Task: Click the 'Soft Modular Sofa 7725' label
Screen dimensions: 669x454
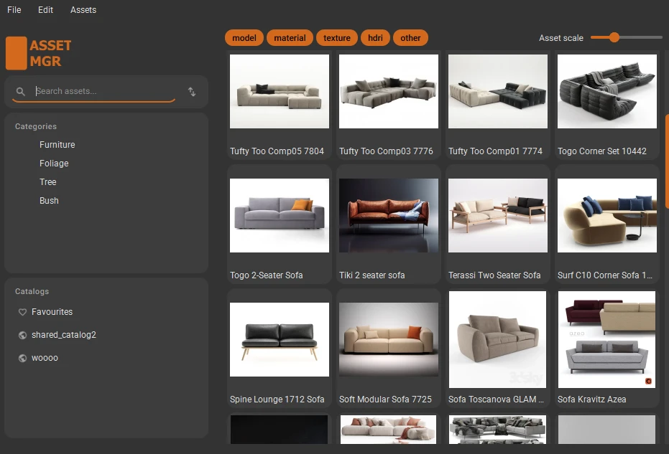Action: click(385, 399)
